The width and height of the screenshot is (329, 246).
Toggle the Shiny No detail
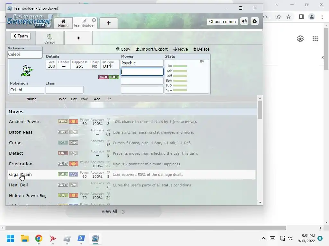point(94,64)
